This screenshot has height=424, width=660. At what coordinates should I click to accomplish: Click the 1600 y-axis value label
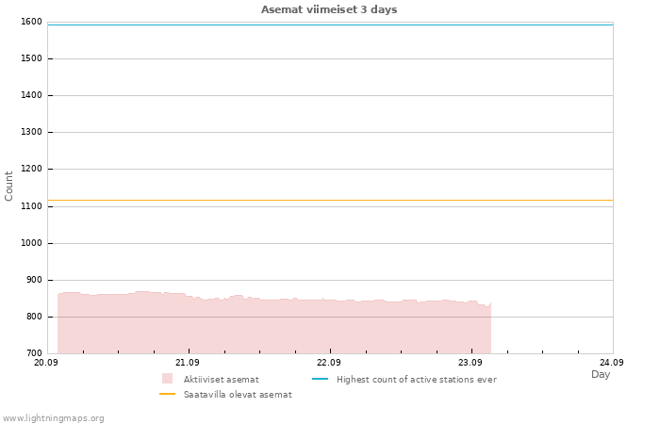click(31, 22)
